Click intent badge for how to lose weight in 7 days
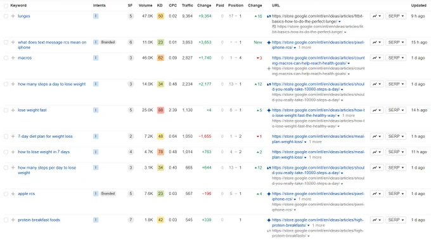The image size is (431, 240). (x=96, y=152)
